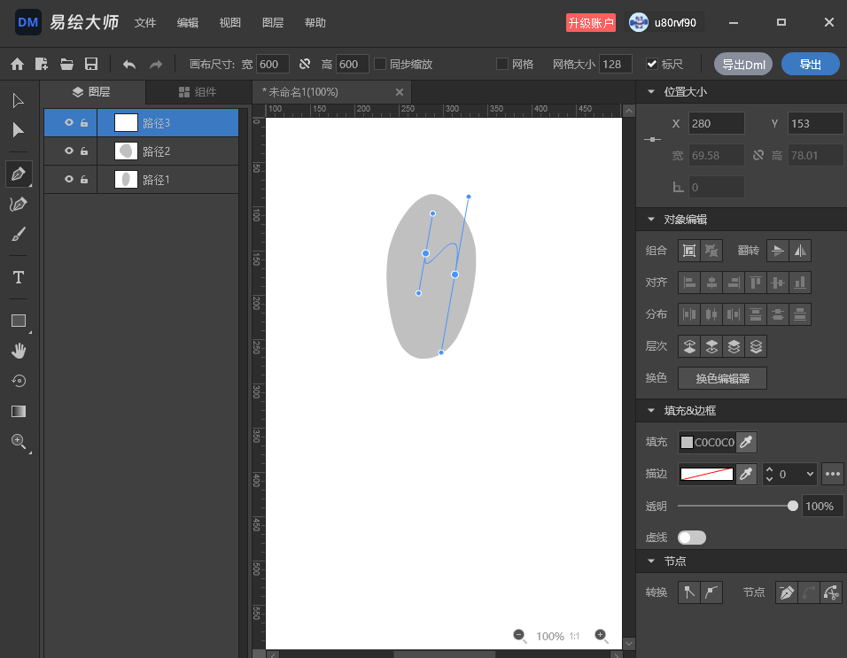Screen dimensions: 847x658
Task: Lock the 路径2 layer
Action: point(84,151)
